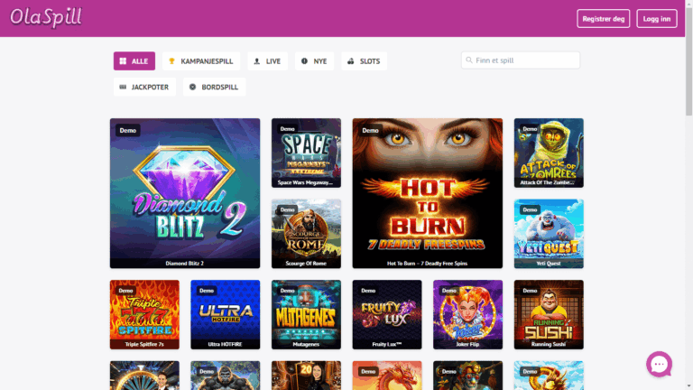Switch to the LIVE games tab
Screen dimensions: 693x390
(267, 61)
